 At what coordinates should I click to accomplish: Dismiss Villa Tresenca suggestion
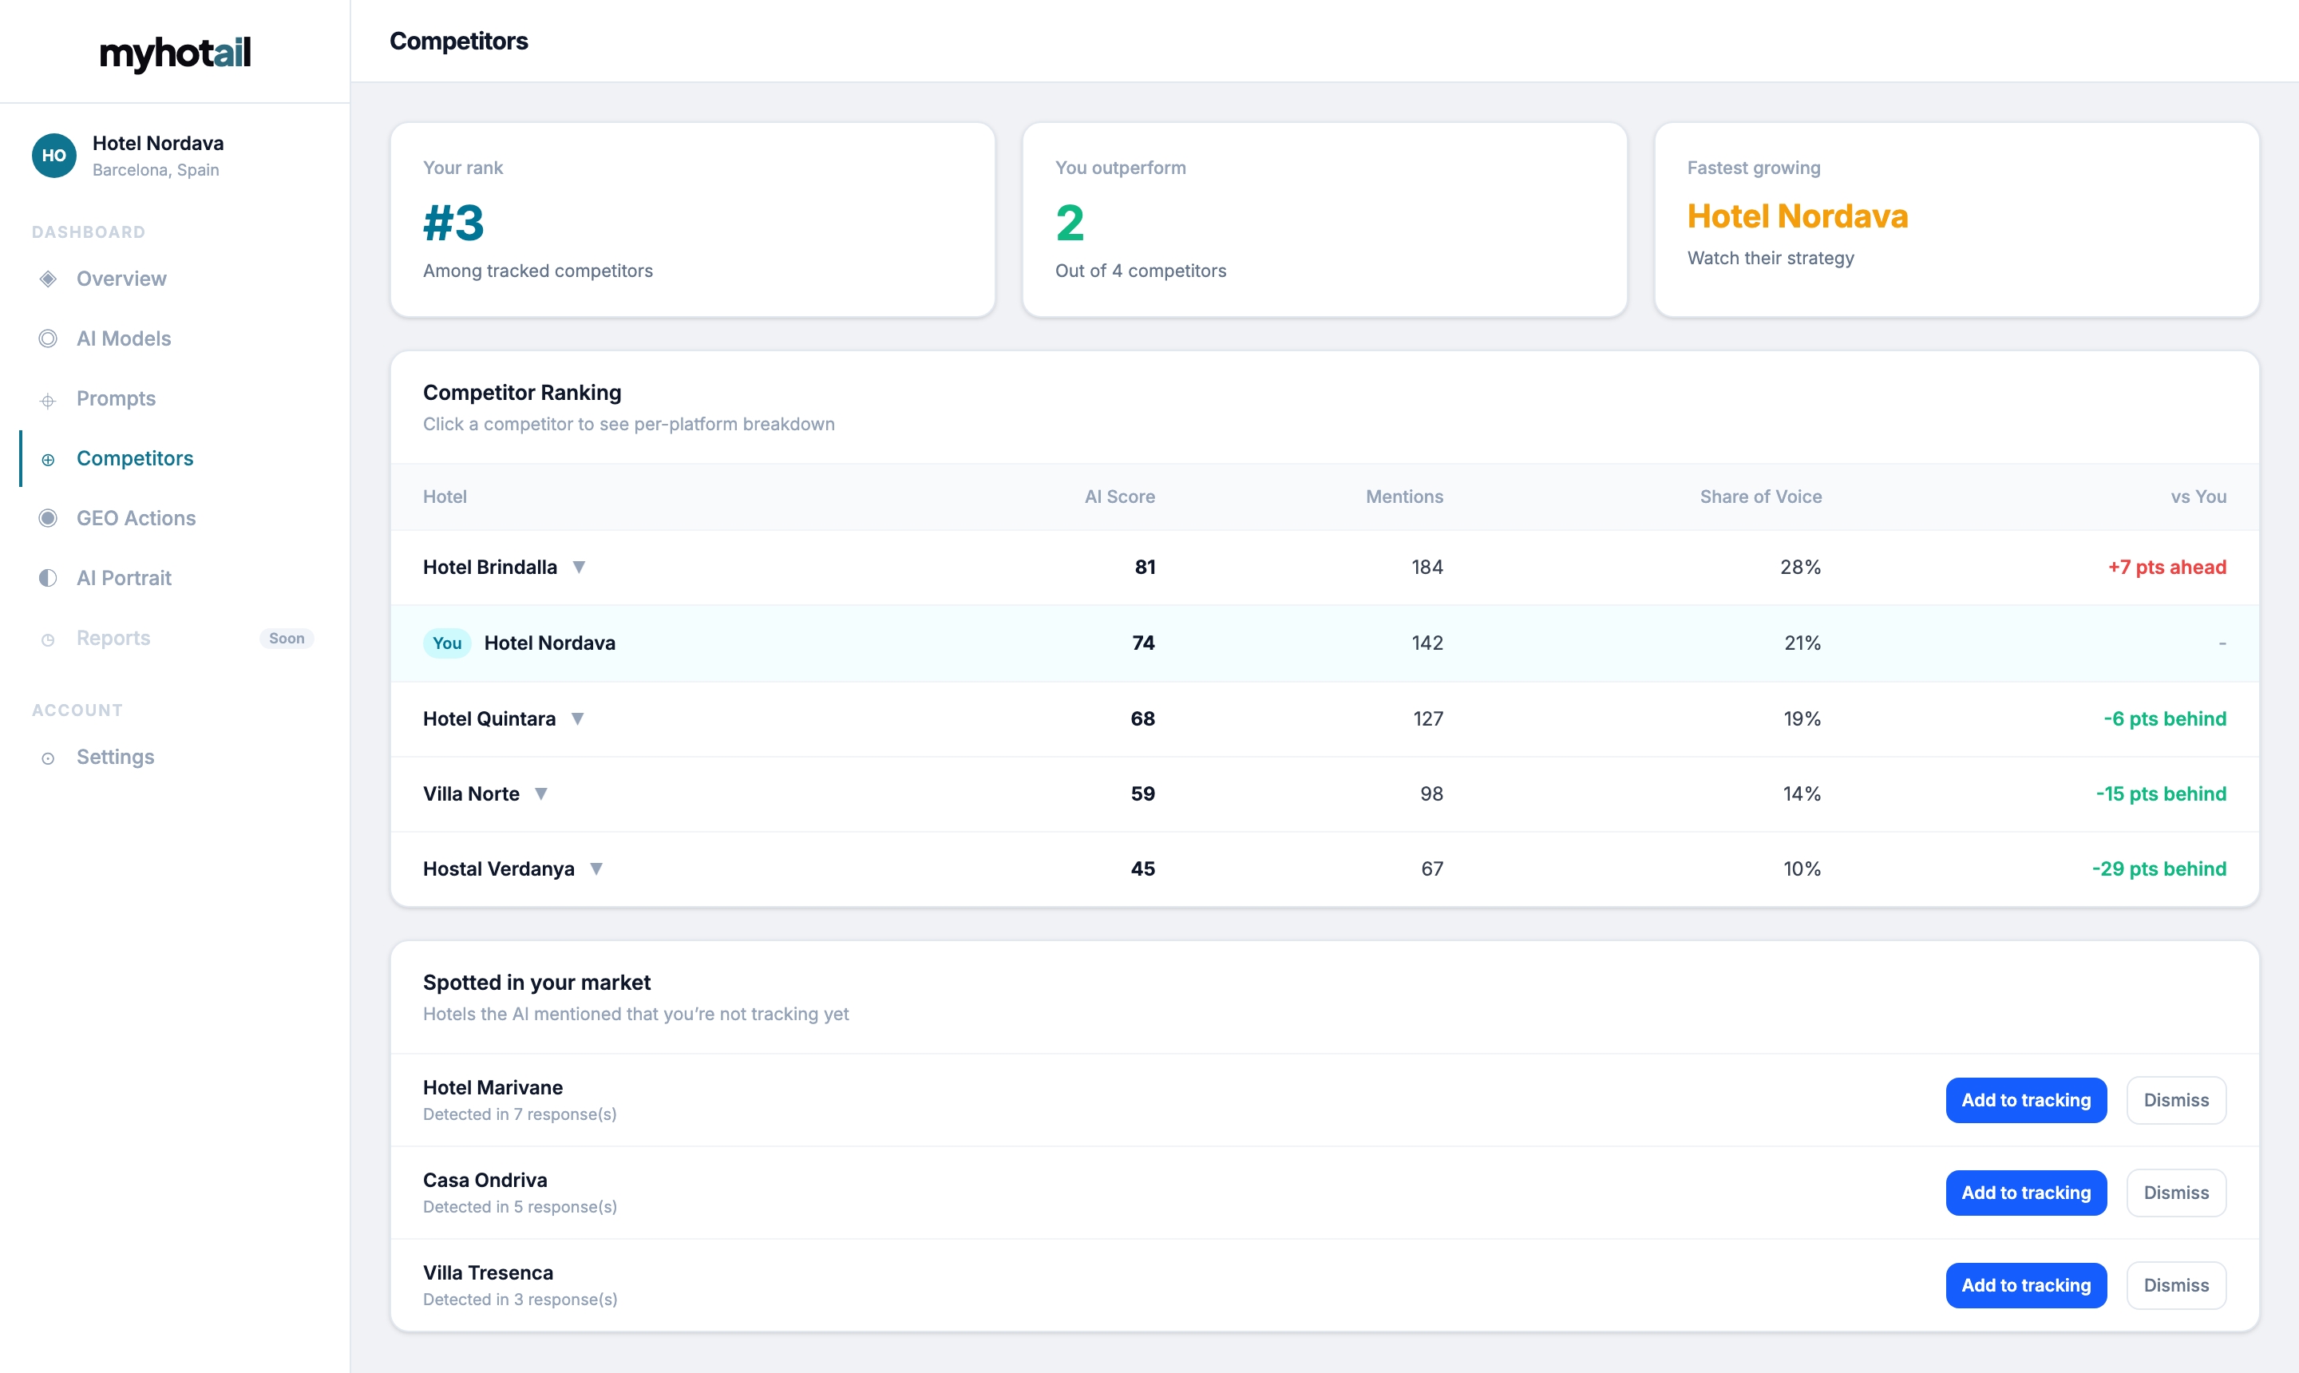2176,1285
